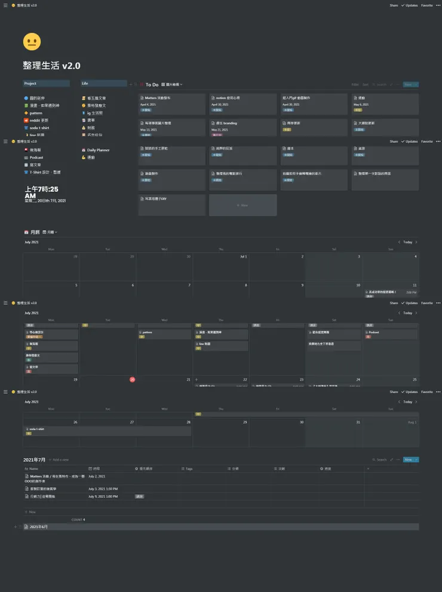Open the 做海報 project link
The width and height of the screenshot is (442, 592).
coord(35,150)
